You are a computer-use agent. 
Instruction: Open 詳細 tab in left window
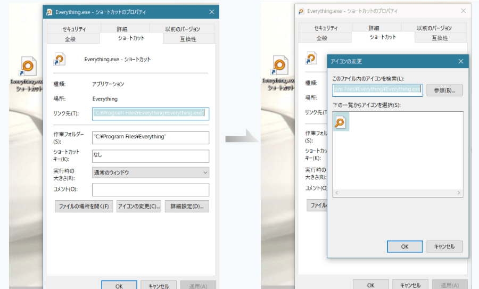click(121, 29)
